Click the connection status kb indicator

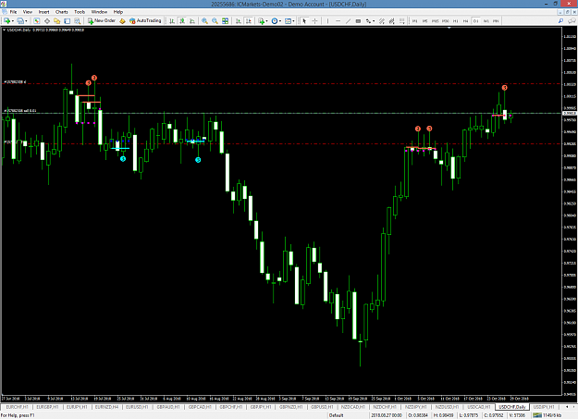pos(547,415)
